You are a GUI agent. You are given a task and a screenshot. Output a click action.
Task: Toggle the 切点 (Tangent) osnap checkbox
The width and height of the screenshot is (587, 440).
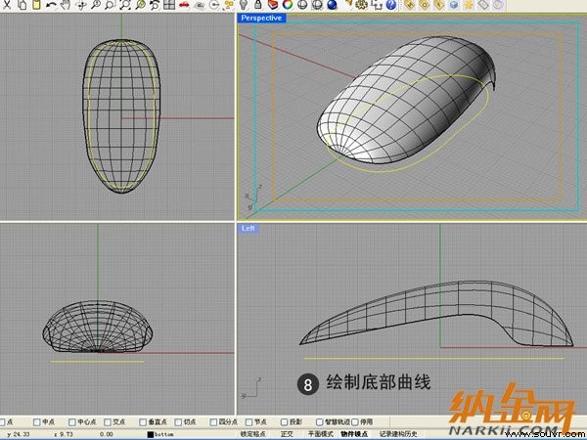point(178,422)
